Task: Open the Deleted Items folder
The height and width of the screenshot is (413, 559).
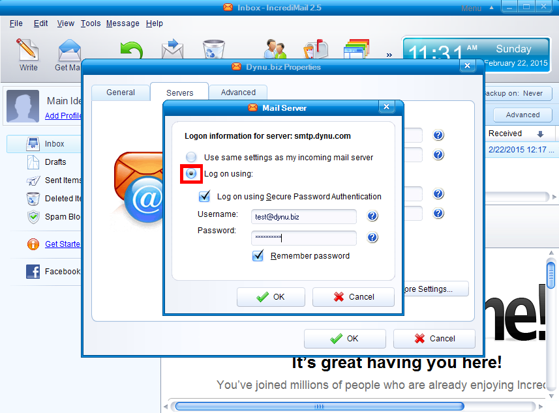Action: coord(53,198)
